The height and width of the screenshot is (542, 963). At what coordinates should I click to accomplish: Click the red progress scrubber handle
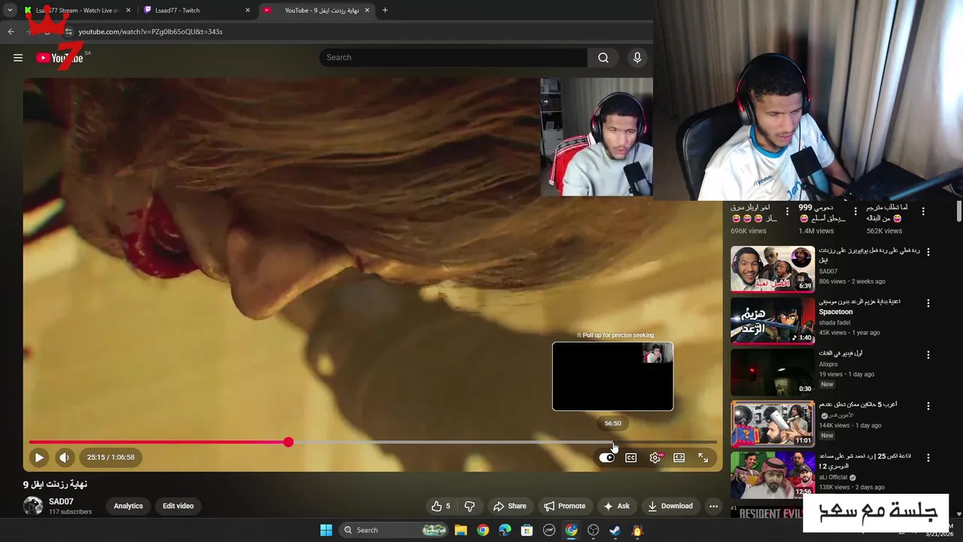click(x=288, y=443)
